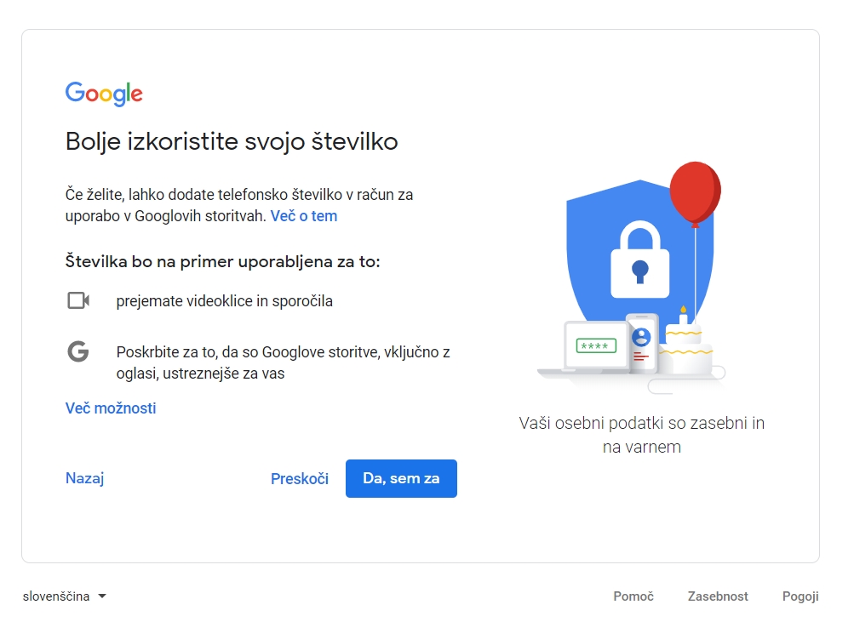Viewport: 854px width, 639px height.
Task: Click the "prejemate videoklice in sporočila" text
Action: [x=225, y=301]
